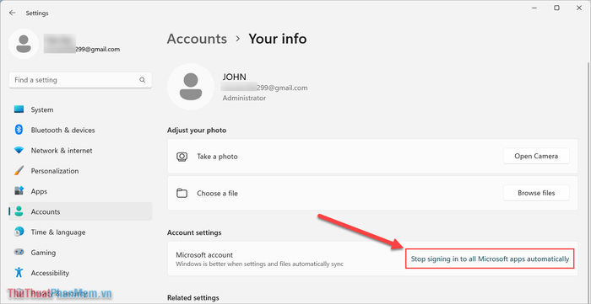Open System settings via monitor icon
Screen dimensions: 591x304
[19, 109]
